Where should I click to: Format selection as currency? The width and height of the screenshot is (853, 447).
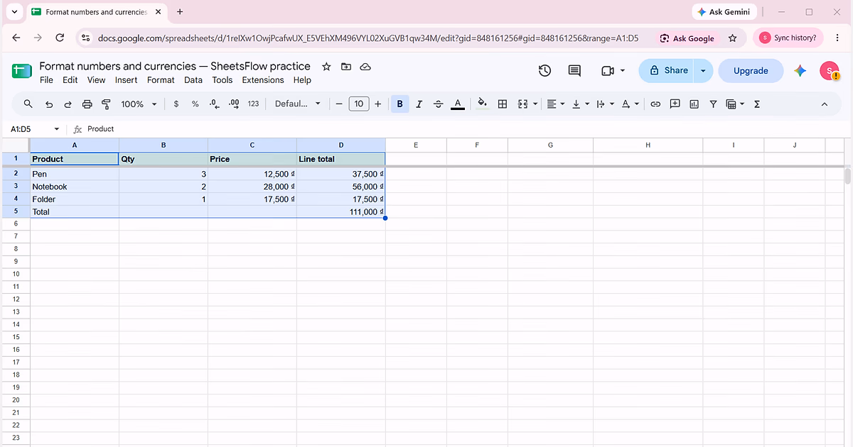click(176, 104)
